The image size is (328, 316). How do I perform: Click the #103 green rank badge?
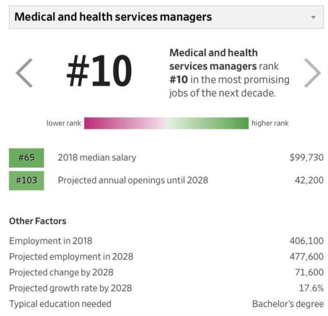point(26,180)
